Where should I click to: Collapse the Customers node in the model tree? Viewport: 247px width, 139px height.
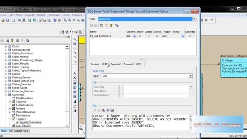coord(6,95)
